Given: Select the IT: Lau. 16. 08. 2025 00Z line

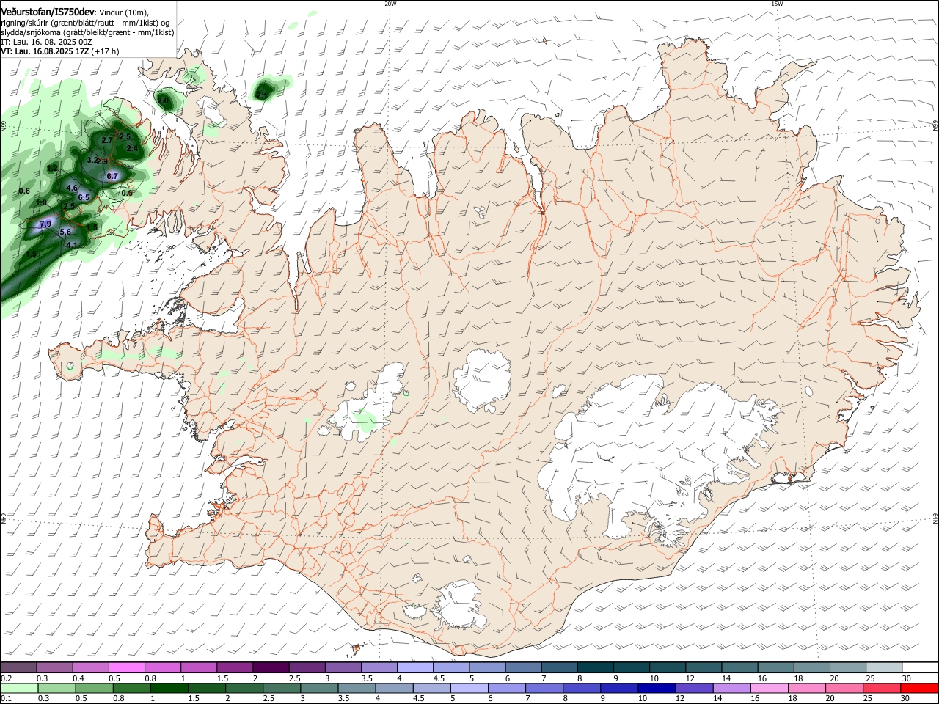Looking at the screenshot, I should [46, 42].
